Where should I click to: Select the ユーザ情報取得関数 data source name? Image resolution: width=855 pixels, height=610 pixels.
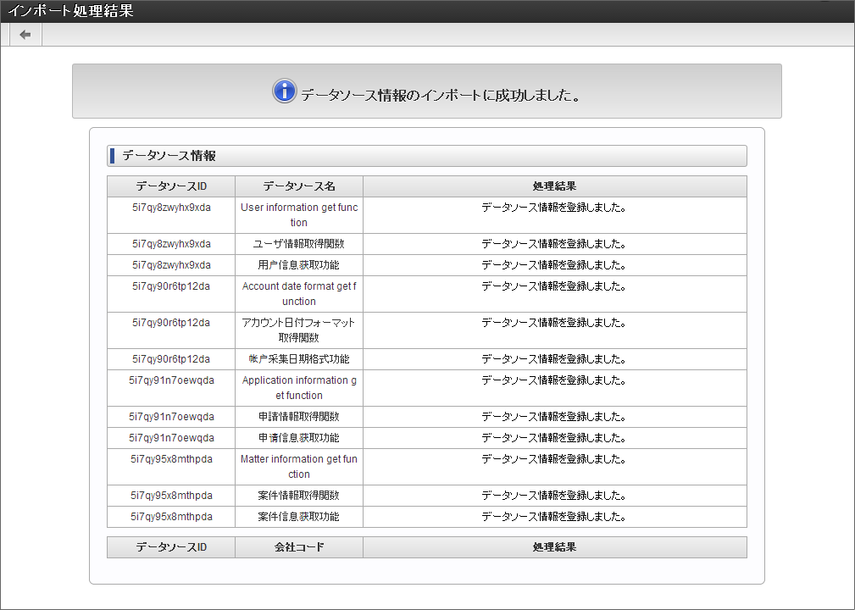click(299, 244)
